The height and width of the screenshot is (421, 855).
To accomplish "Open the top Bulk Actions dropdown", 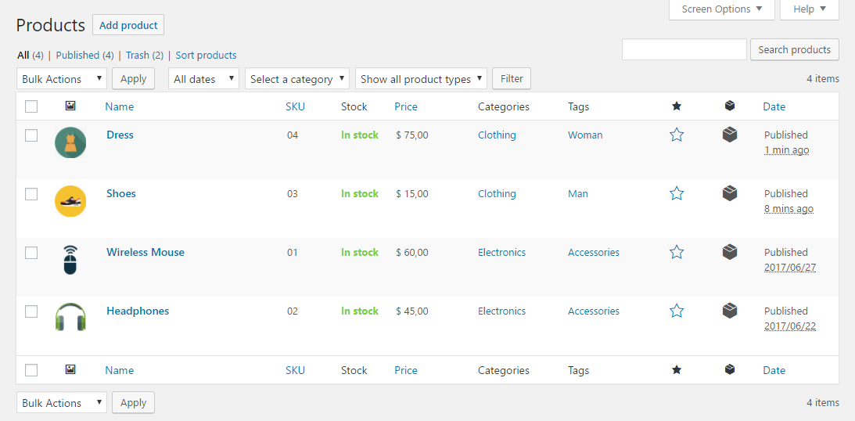I will coord(62,78).
